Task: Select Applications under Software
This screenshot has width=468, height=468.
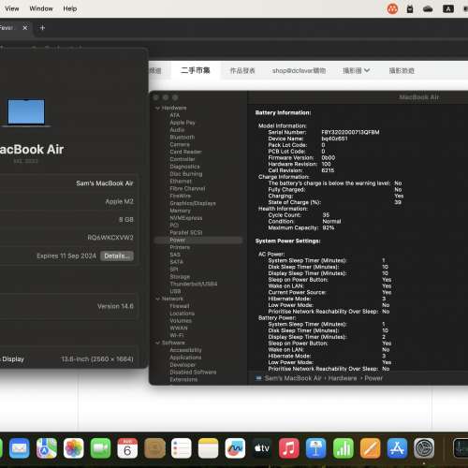Action: [185, 358]
